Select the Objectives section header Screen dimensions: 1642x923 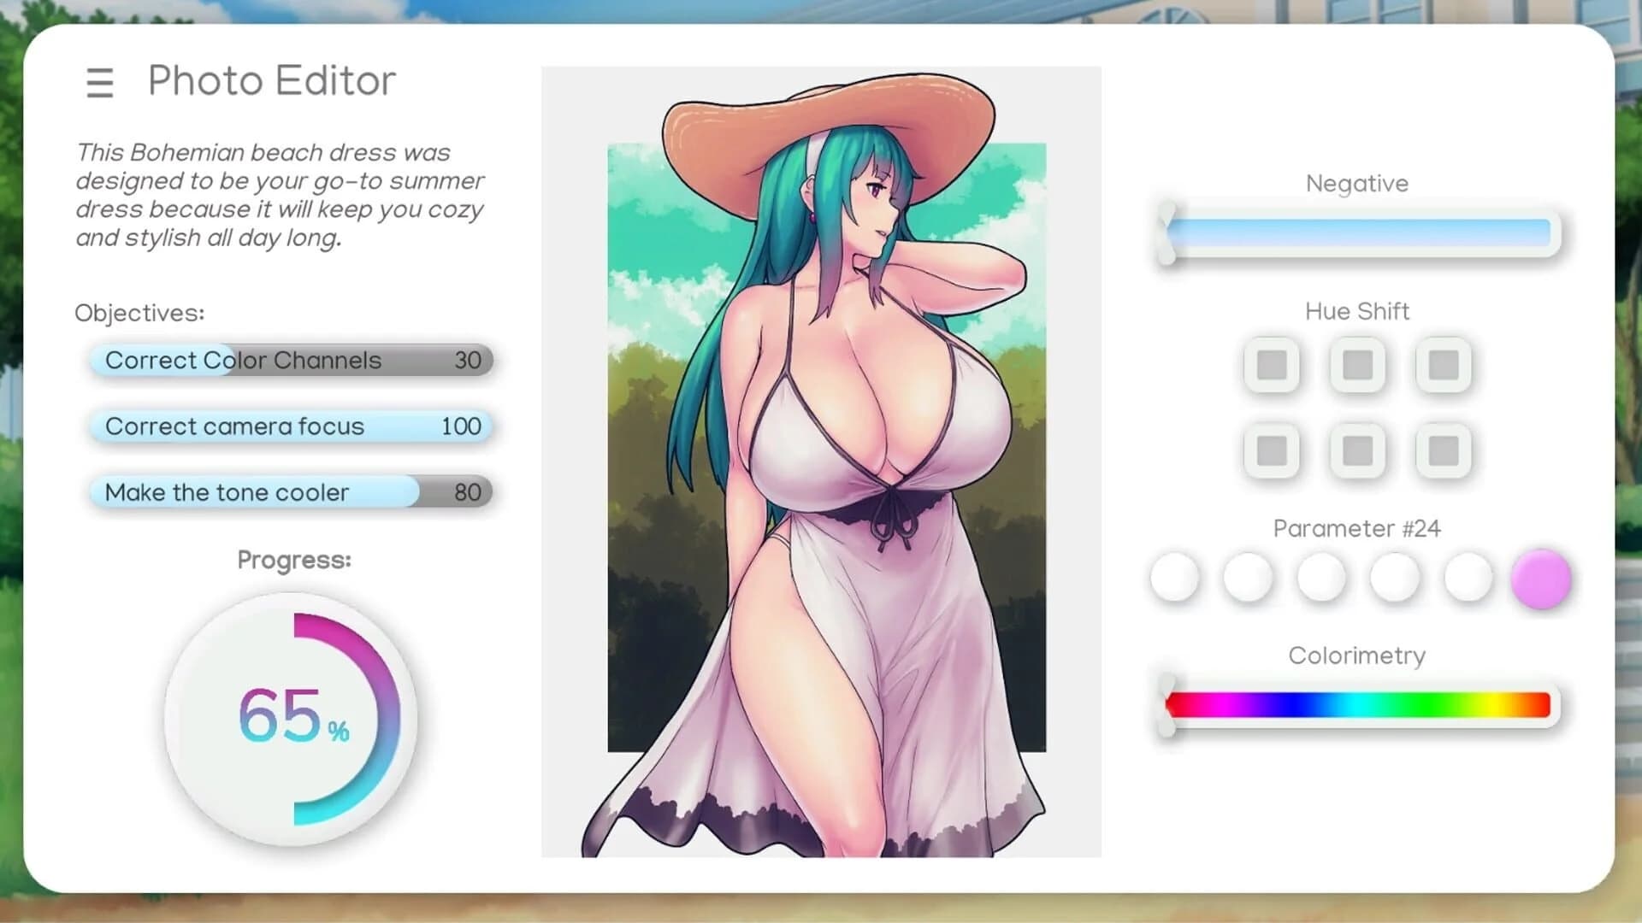tap(139, 313)
